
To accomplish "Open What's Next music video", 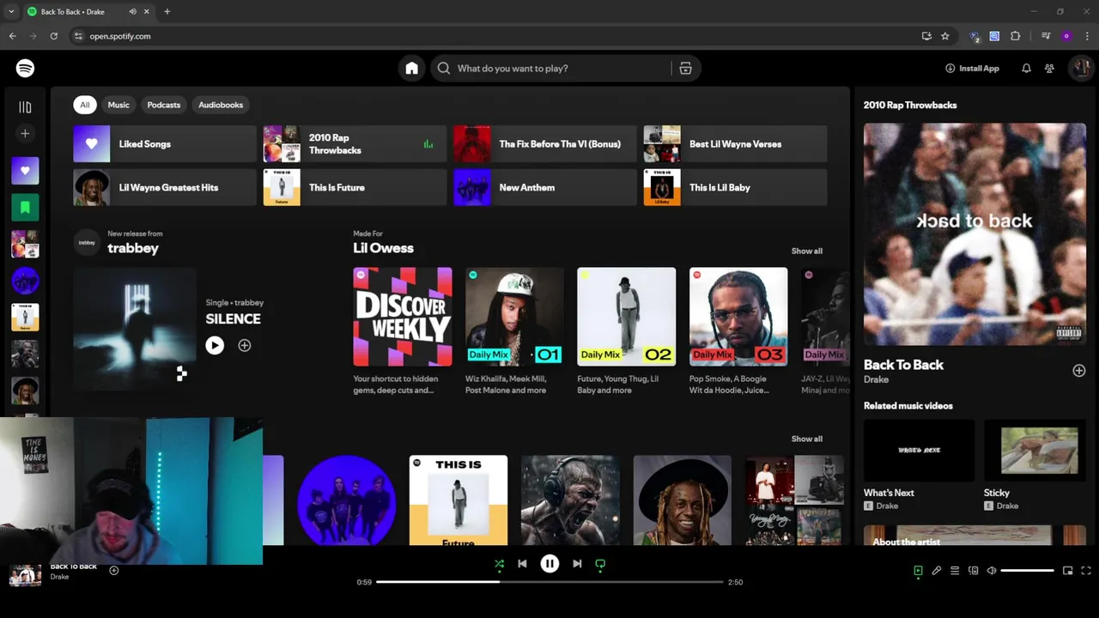I will point(919,464).
